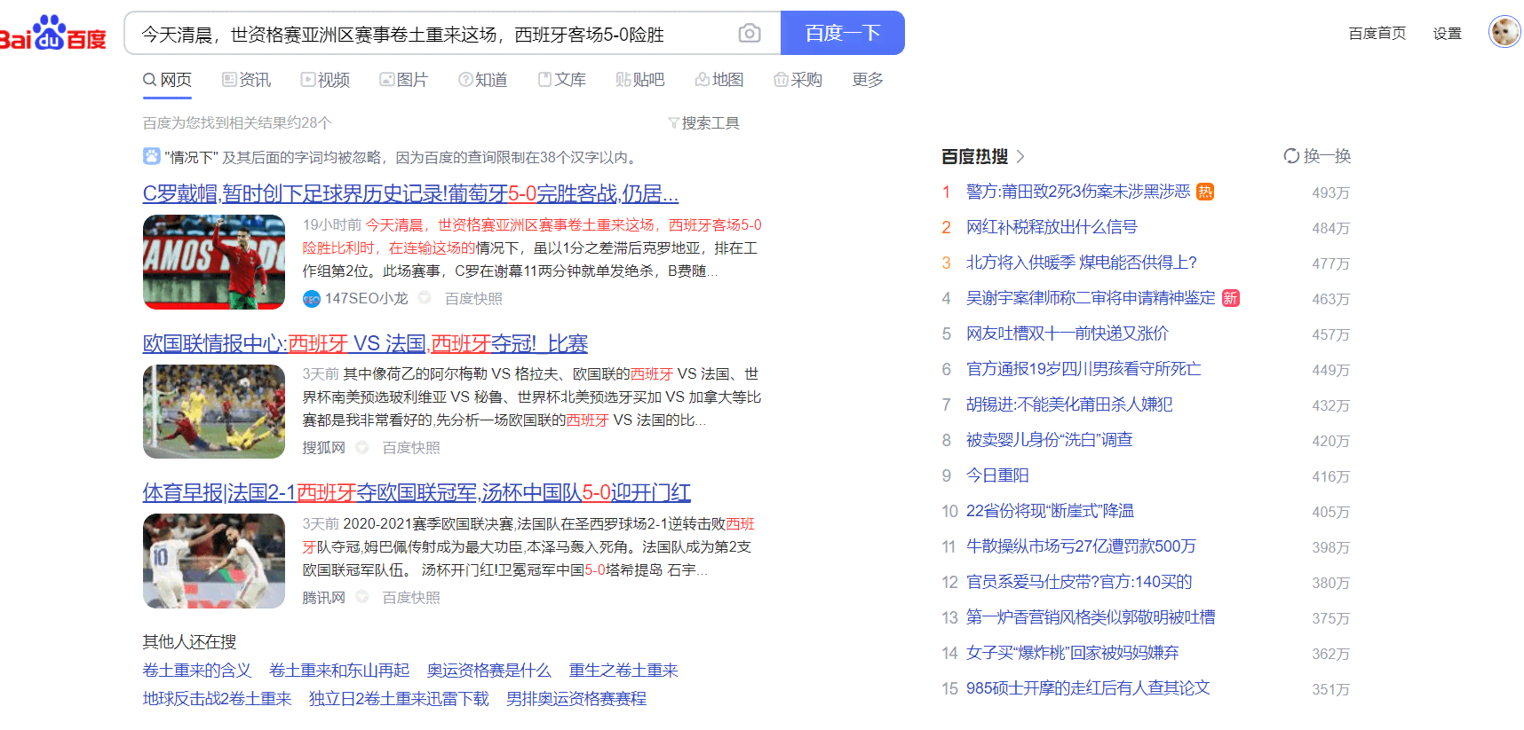Open camera image search icon
This screenshot has height=730, width=1524.
coord(750,33)
